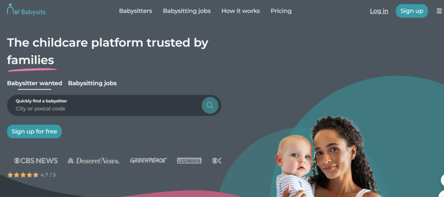
Task: Click the mother and baby photo
Action: [x=329, y=158]
